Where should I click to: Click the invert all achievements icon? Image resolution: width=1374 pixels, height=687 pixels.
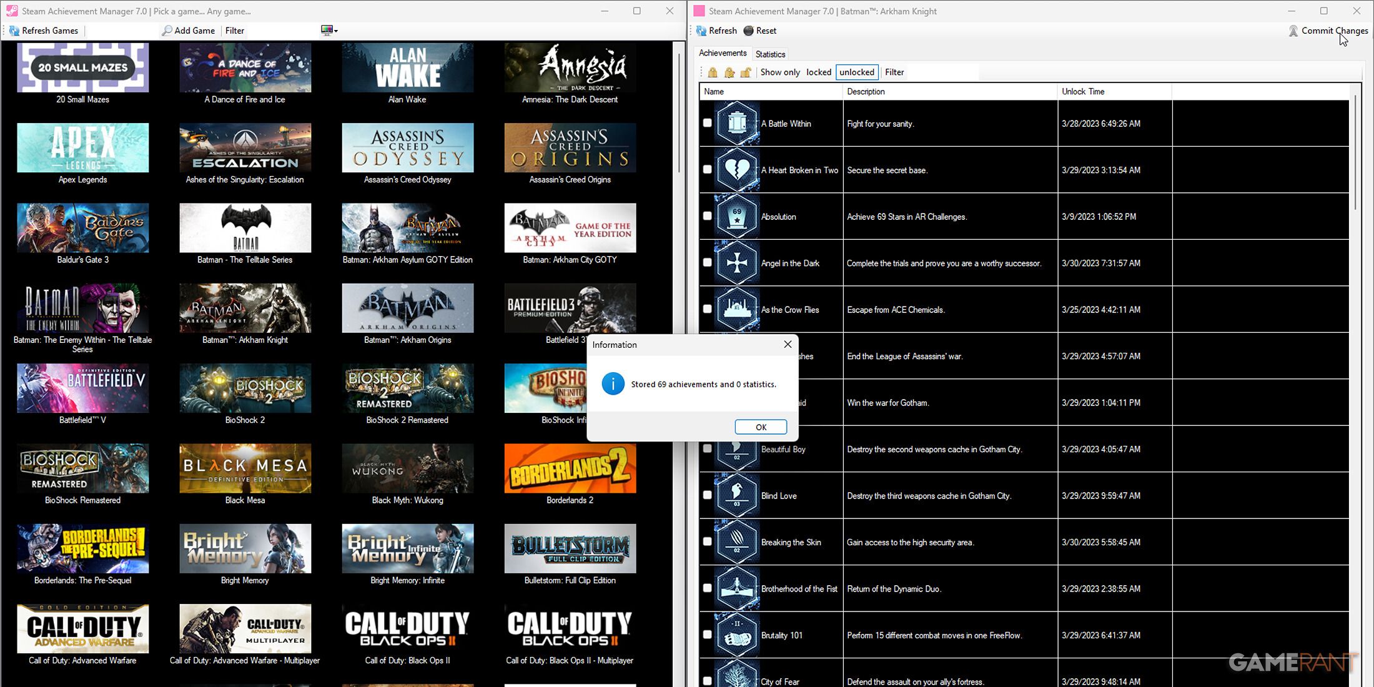(729, 72)
